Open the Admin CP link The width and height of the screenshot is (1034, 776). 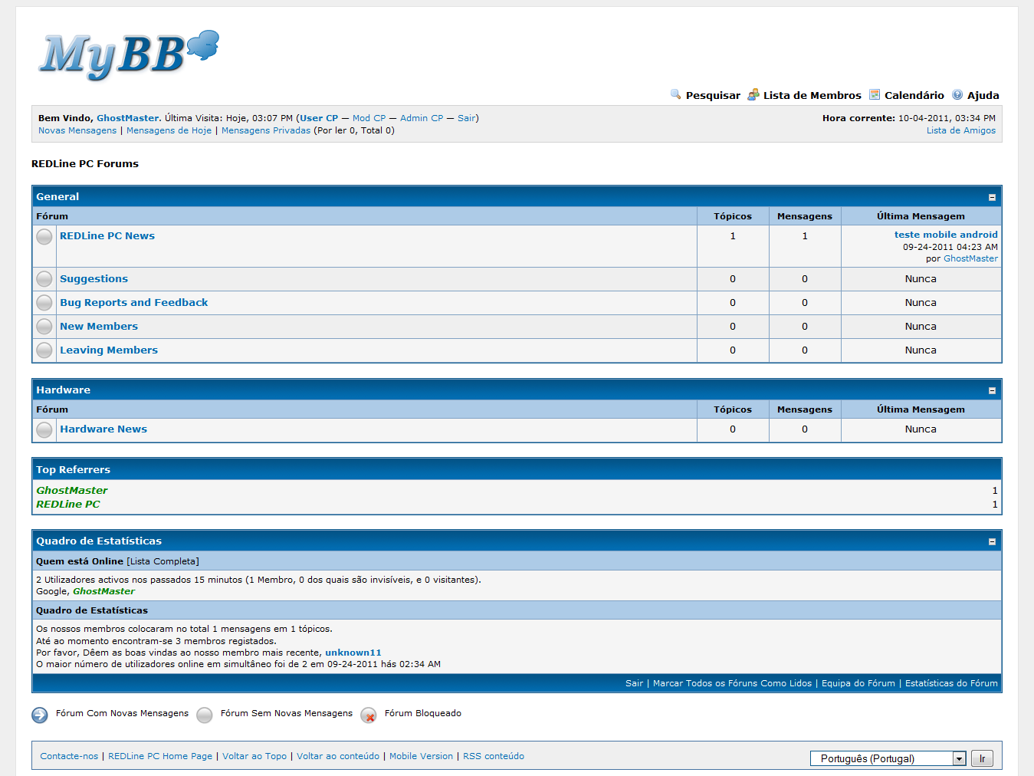tap(422, 118)
